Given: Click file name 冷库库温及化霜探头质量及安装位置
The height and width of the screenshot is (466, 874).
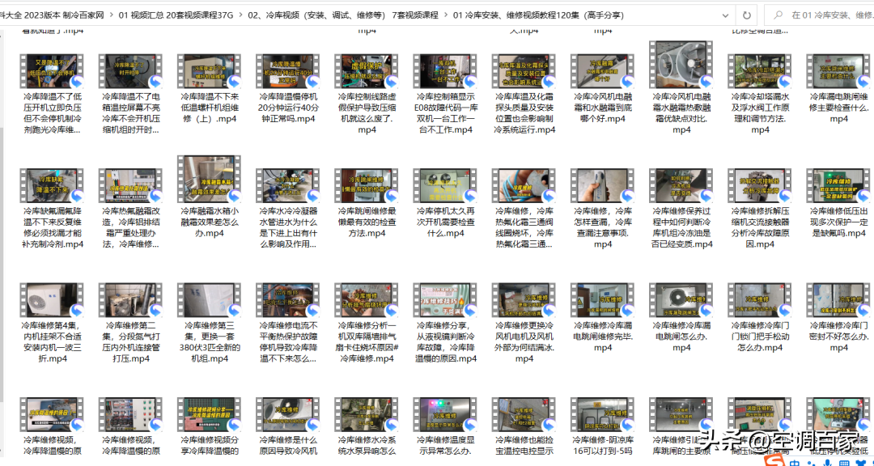Looking at the screenshot, I should coord(524,113).
